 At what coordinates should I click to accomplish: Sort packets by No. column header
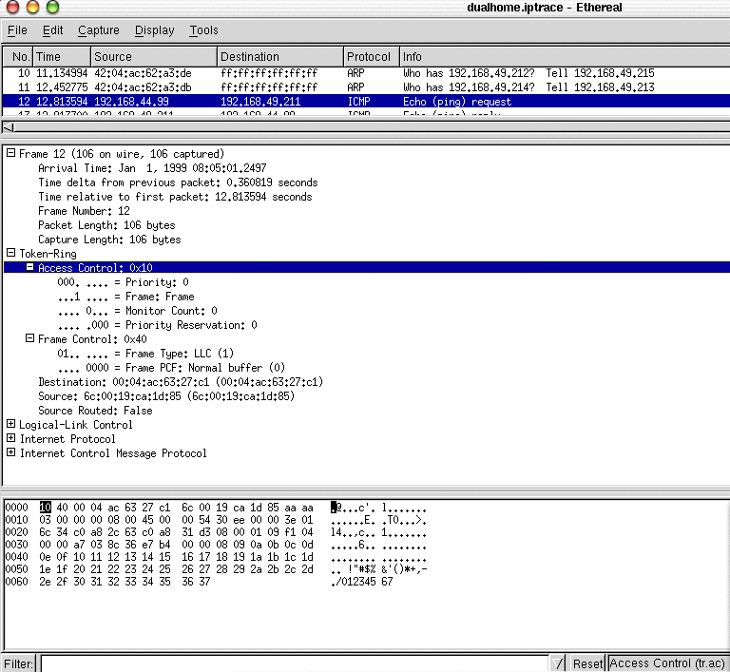[x=18, y=57]
